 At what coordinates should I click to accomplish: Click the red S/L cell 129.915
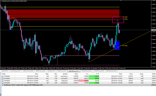click(84, 81)
